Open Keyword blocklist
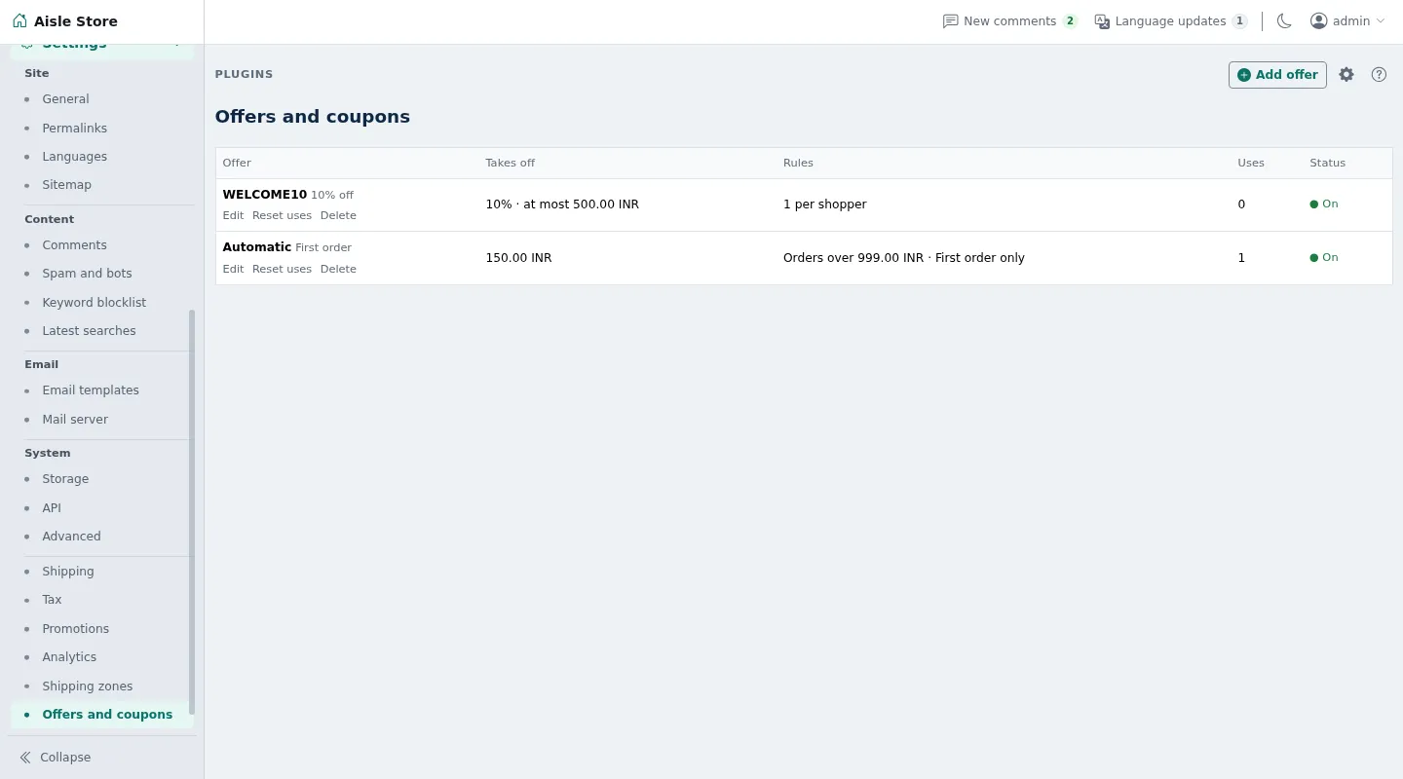 [94, 302]
